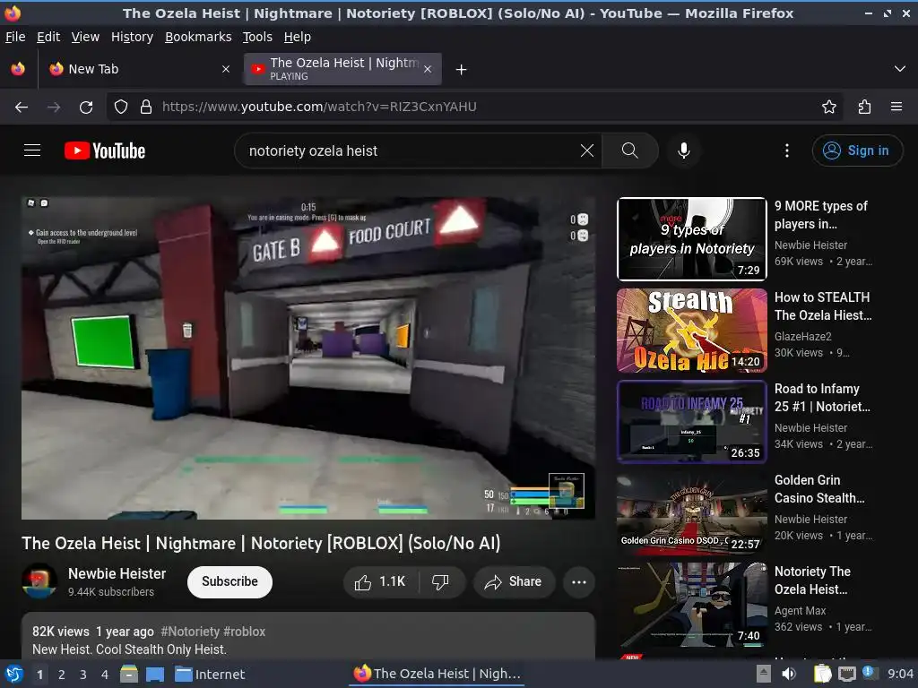Open the file manager taskbar launcher
This screenshot has height=688, width=918.
pyautogui.click(x=129, y=675)
